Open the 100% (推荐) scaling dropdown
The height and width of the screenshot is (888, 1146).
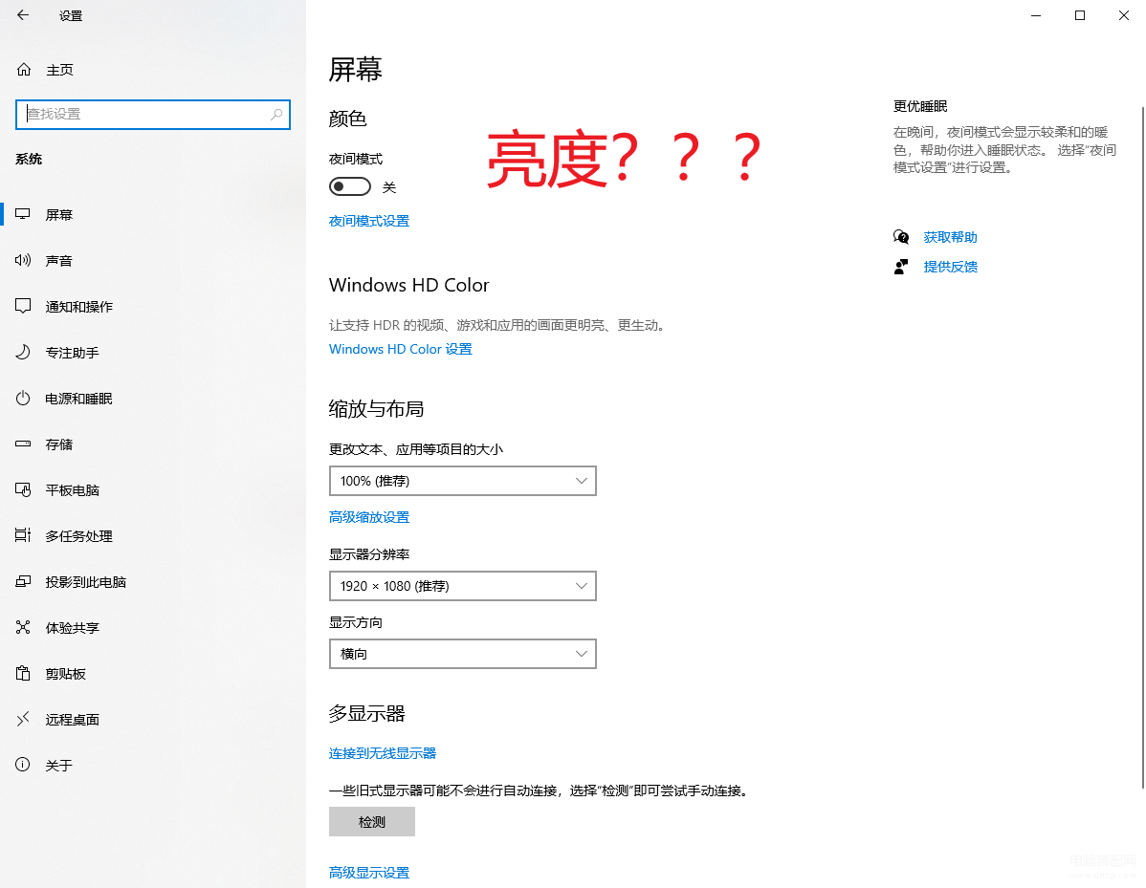463,481
